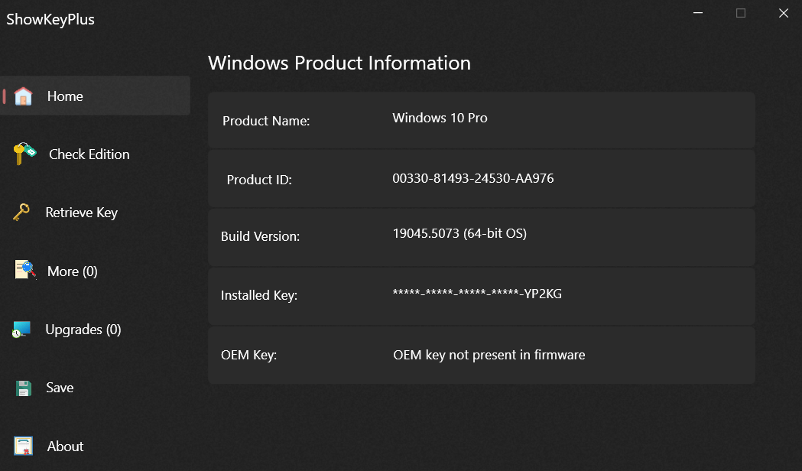Click the Retrieve Key golden key icon

(21, 212)
